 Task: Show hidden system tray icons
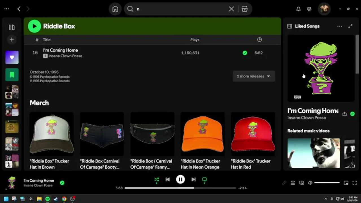pos(326,199)
